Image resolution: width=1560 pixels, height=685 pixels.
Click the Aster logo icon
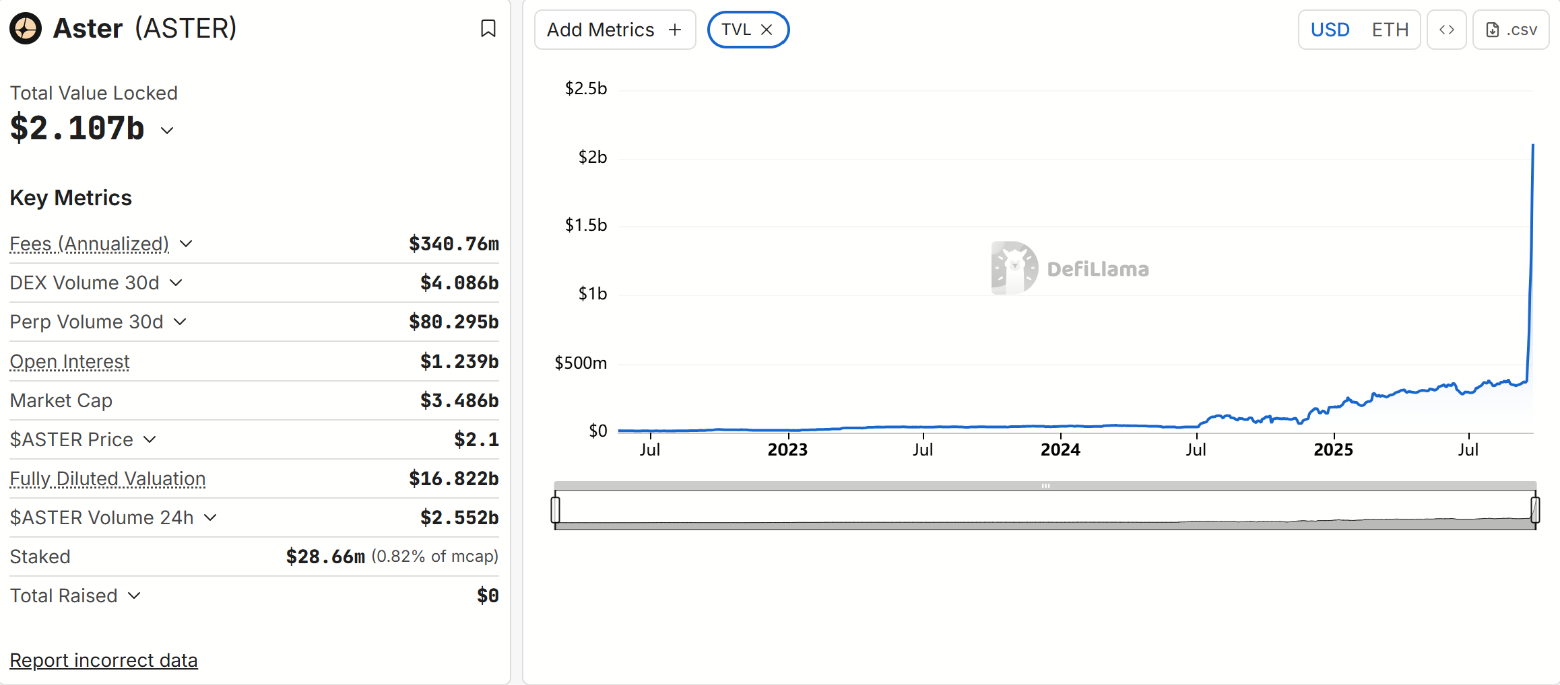pos(26,28)
